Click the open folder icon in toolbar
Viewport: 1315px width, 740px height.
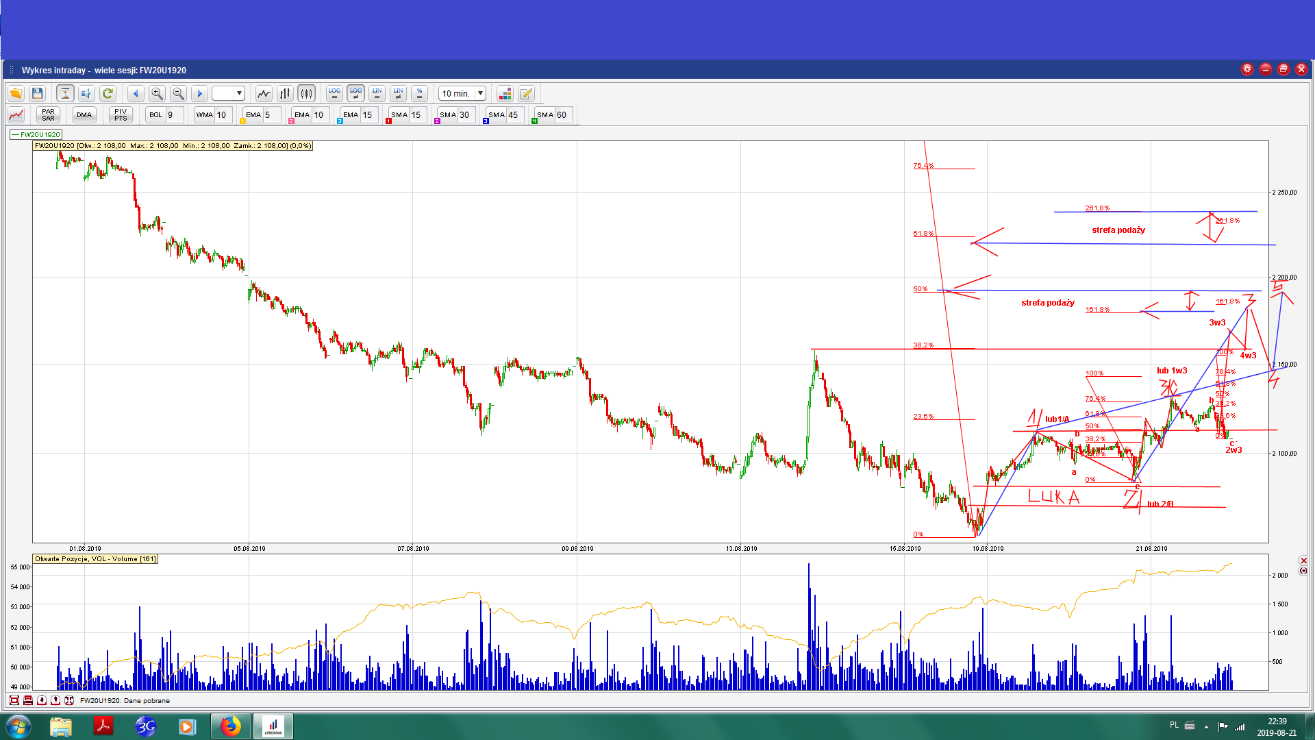(16, 93)
